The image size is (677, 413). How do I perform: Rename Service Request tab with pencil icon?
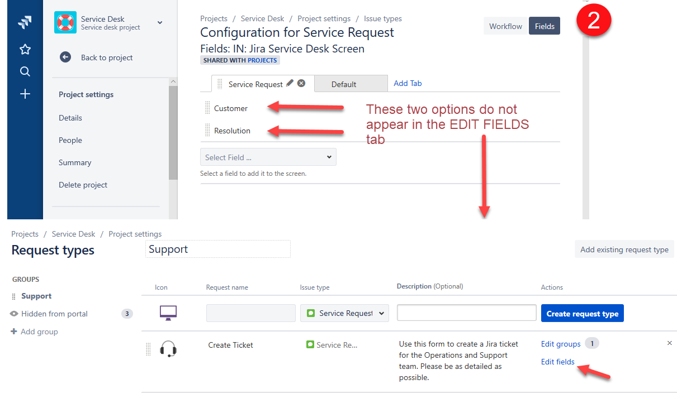click(290, 83)
